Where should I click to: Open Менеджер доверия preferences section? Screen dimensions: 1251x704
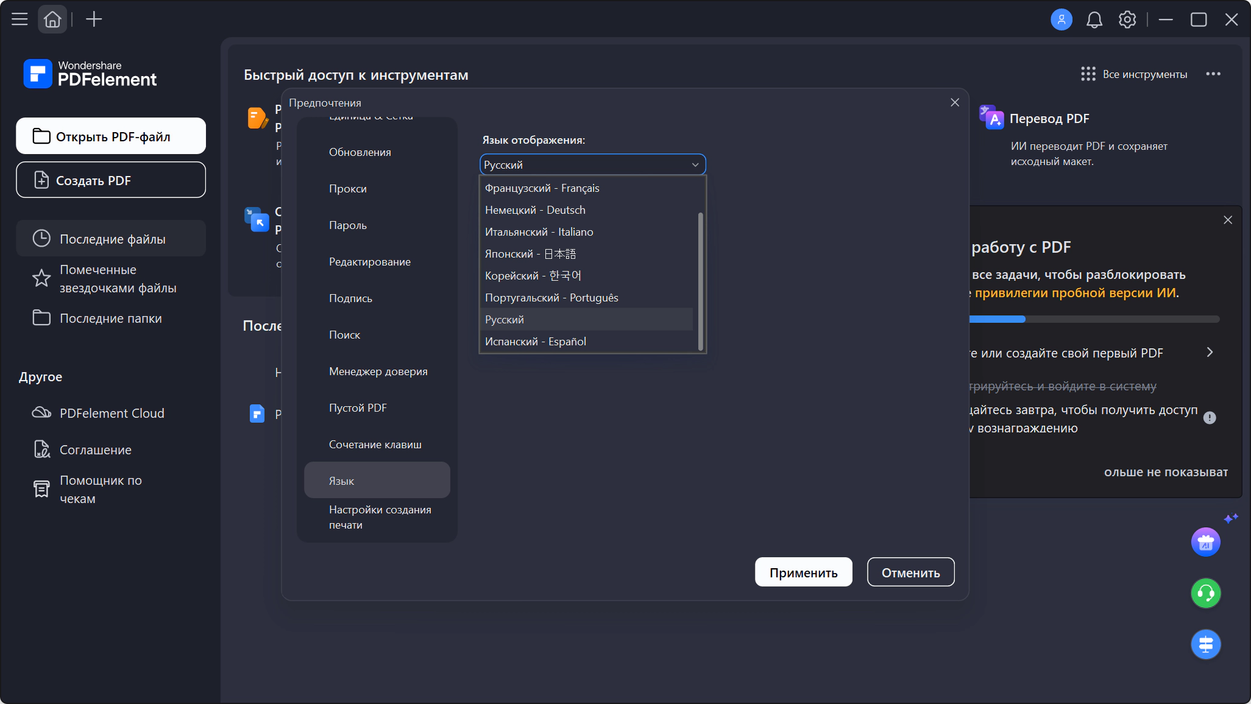[x=377, y=371]
